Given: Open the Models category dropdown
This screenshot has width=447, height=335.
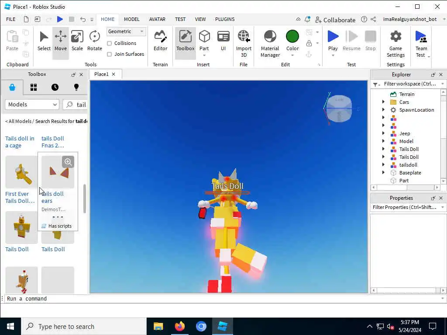Looking at the screenshot, I should pyautogui.click(x=32, y=105).
